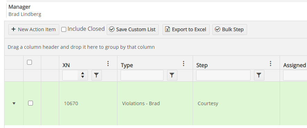Click the Type column filter funnel icon

pyautogui.click(x=172, y=75)
